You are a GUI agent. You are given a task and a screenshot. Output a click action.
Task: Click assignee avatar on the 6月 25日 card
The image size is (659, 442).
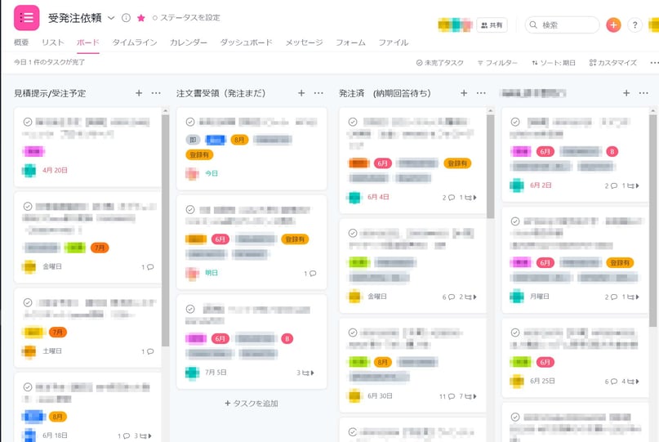pyautogui.click(x=517, y=381)
